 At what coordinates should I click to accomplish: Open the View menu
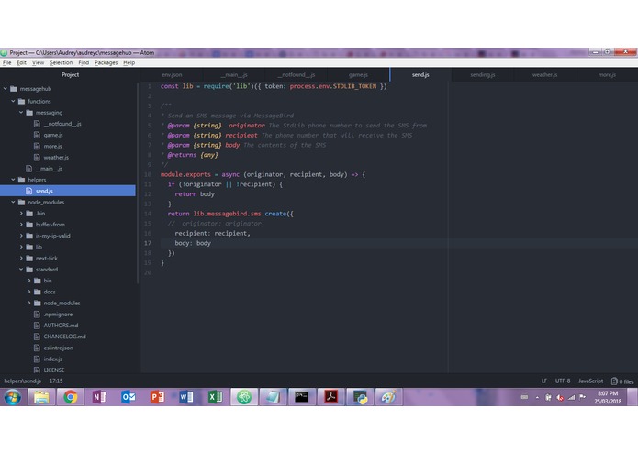[38, 62]
